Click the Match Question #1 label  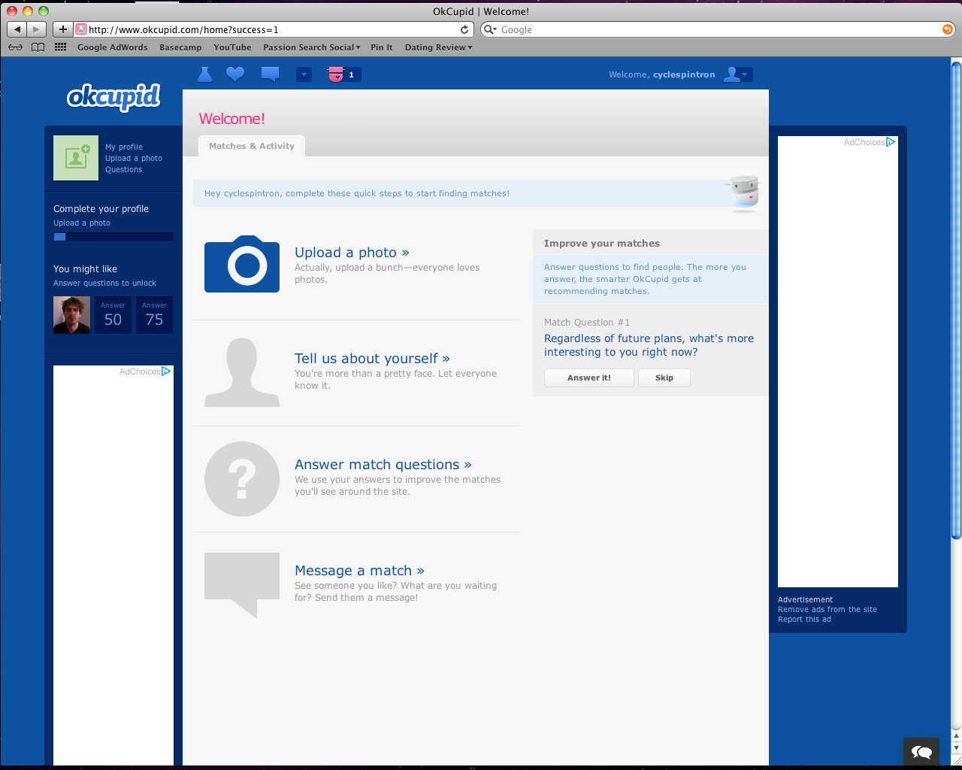pyautogui.click(x=587, y=323)
